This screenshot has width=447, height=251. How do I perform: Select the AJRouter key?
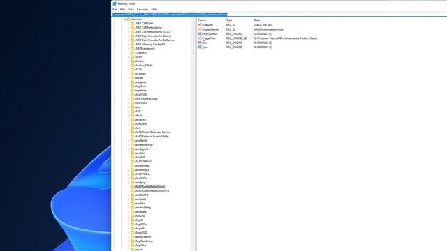141,124
